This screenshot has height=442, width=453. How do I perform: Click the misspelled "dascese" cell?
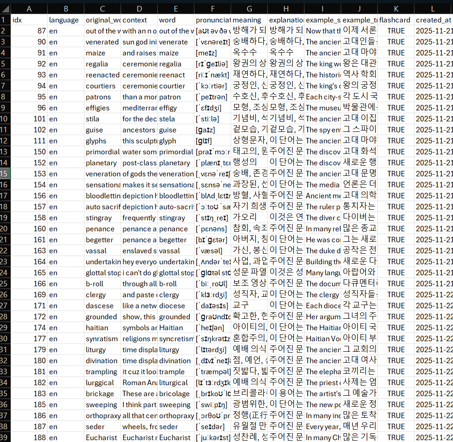[x=102, y=306]
